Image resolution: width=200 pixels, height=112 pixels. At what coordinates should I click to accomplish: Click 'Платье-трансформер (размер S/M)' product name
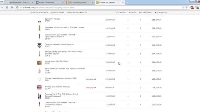[x=61, y=78]
